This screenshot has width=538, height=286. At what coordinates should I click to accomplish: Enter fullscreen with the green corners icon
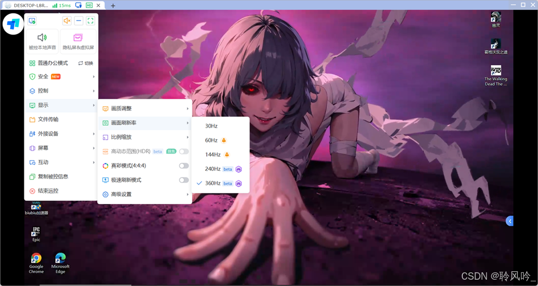(x=90, y=21)
